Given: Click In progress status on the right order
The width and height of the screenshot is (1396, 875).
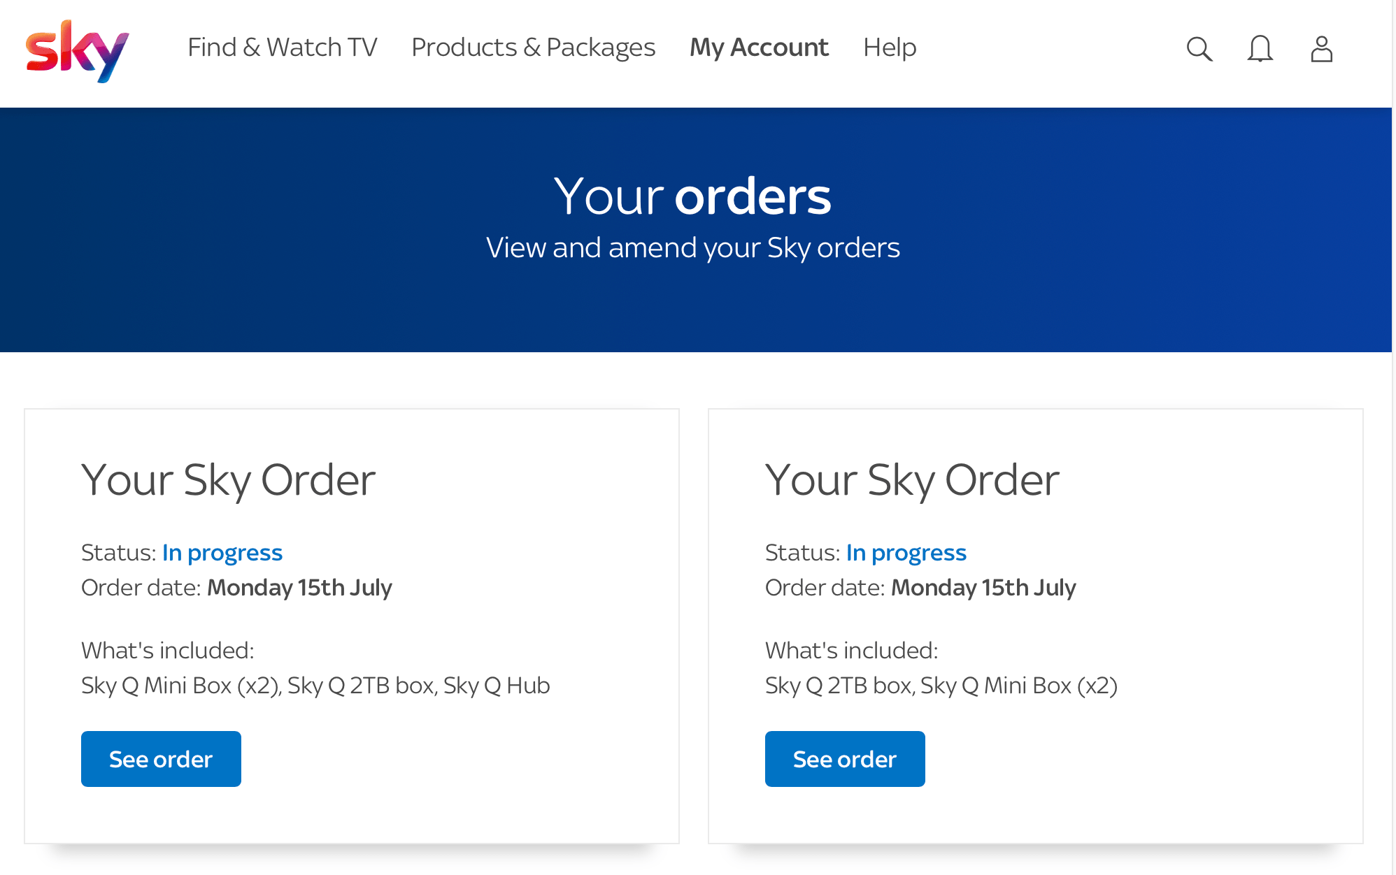Looking at the screenshot, I should (x=906, y=553).
